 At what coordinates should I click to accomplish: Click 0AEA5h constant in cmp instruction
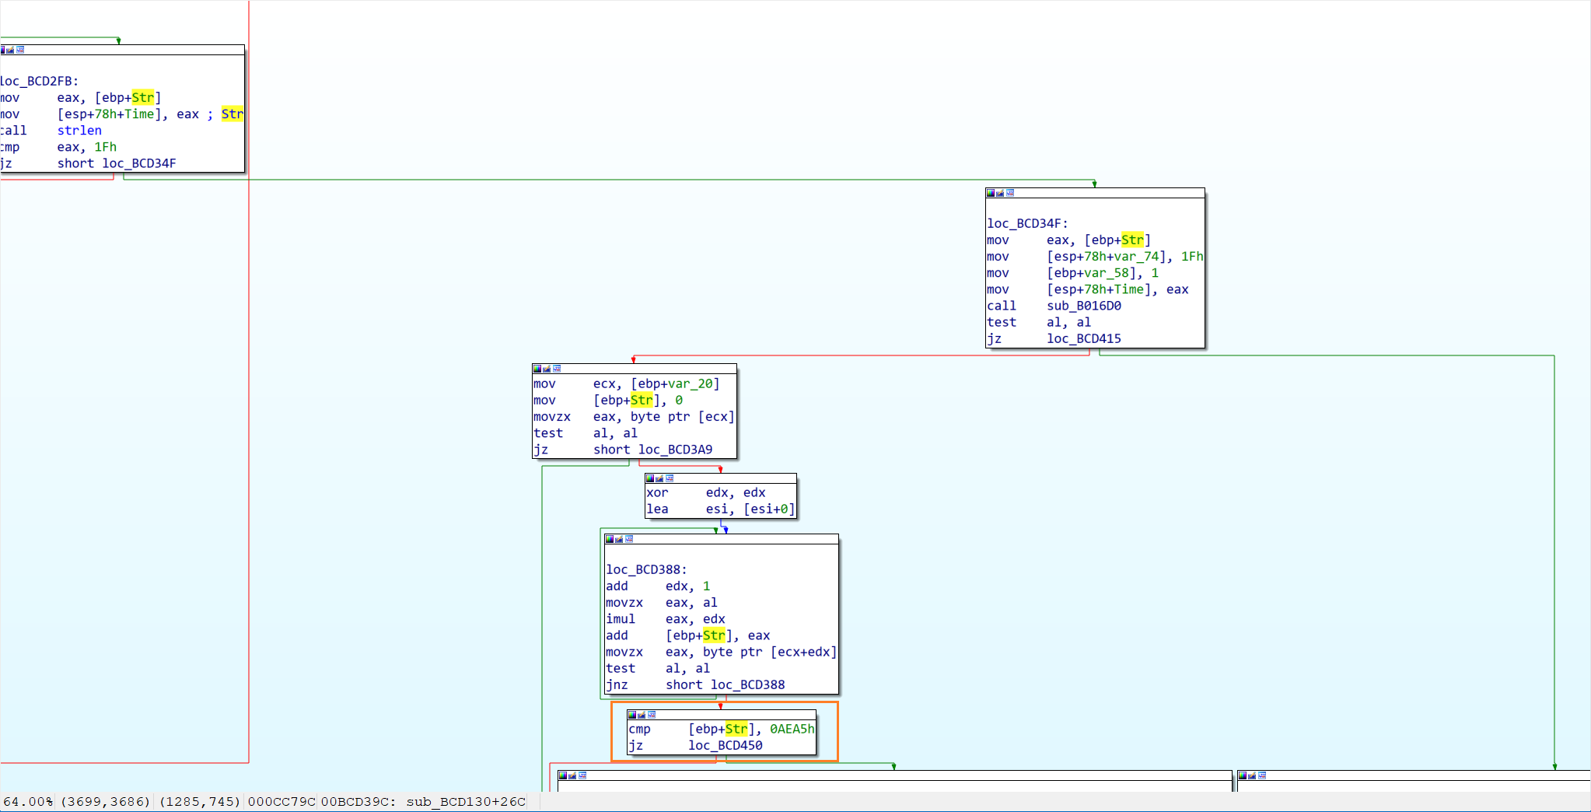pyautogui.click(x=792, y=729)
